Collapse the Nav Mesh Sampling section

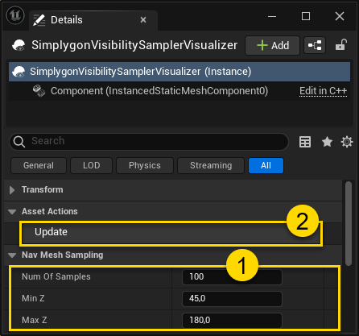click(x=12, y=255)
